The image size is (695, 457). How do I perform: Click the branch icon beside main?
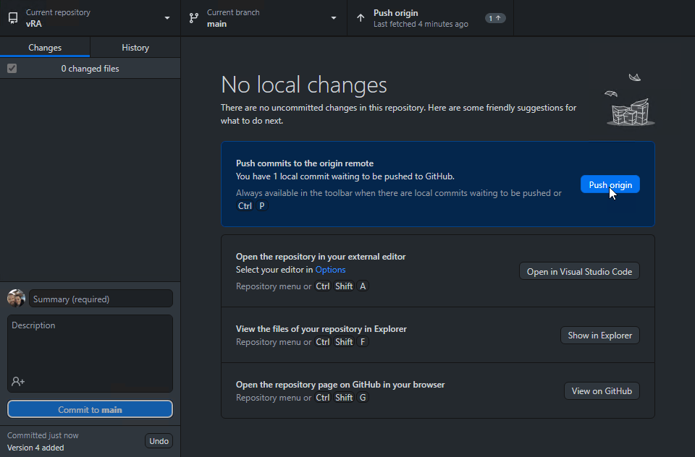[x=194, y=18]
